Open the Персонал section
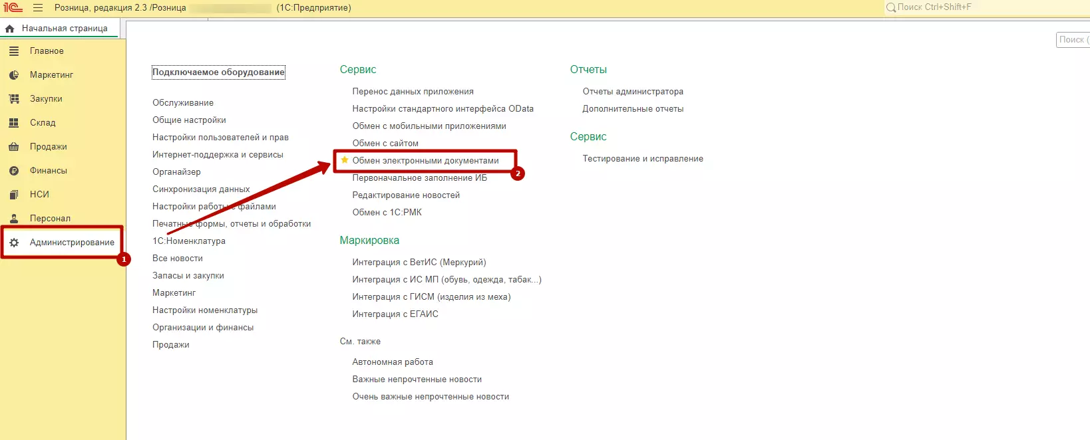The width and height of the screenshot is (1090, 440). click(50, 219)
